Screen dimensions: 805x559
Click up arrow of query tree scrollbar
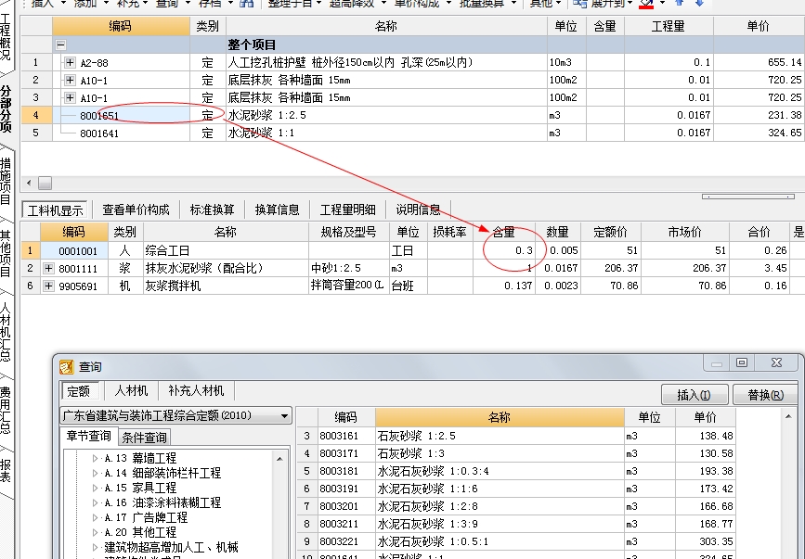pyautogui.click(x=279, y=459)
